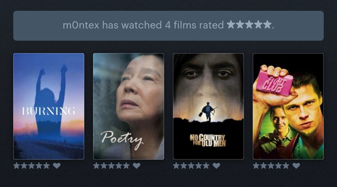This screenshot has width=337, height=187.
Task: Open the Fight Club film poster
Action: 288,106
